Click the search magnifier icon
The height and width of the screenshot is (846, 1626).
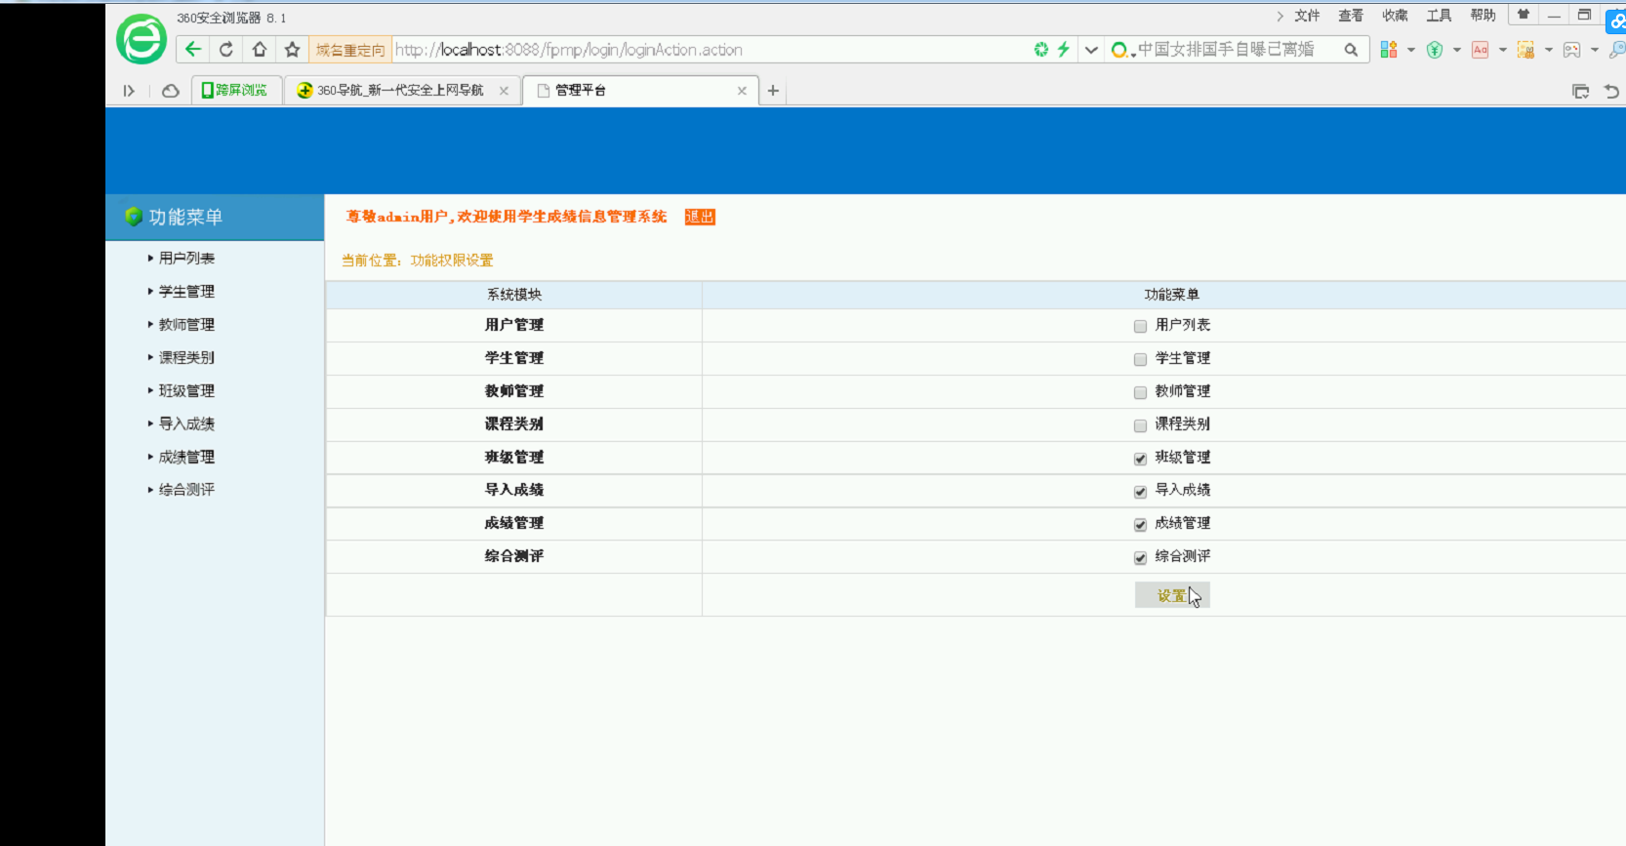tap(1351, 50)
